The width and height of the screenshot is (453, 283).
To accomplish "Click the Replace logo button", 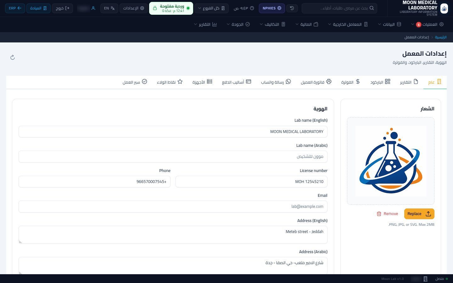I will pyautogui.click(x=419, y=214).
